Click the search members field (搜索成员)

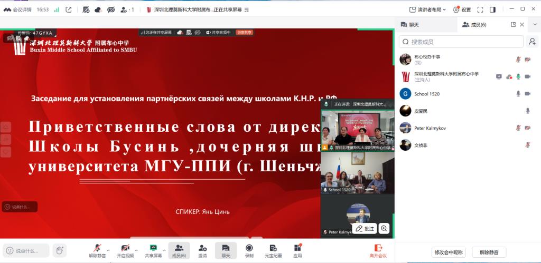[461, 42]
